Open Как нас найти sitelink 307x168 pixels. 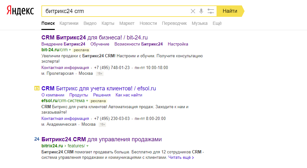point(129,95)
